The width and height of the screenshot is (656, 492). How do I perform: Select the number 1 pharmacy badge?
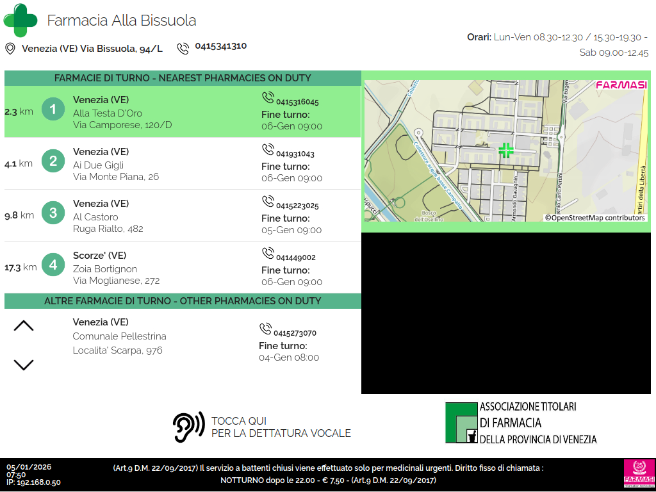pos(53,109)
